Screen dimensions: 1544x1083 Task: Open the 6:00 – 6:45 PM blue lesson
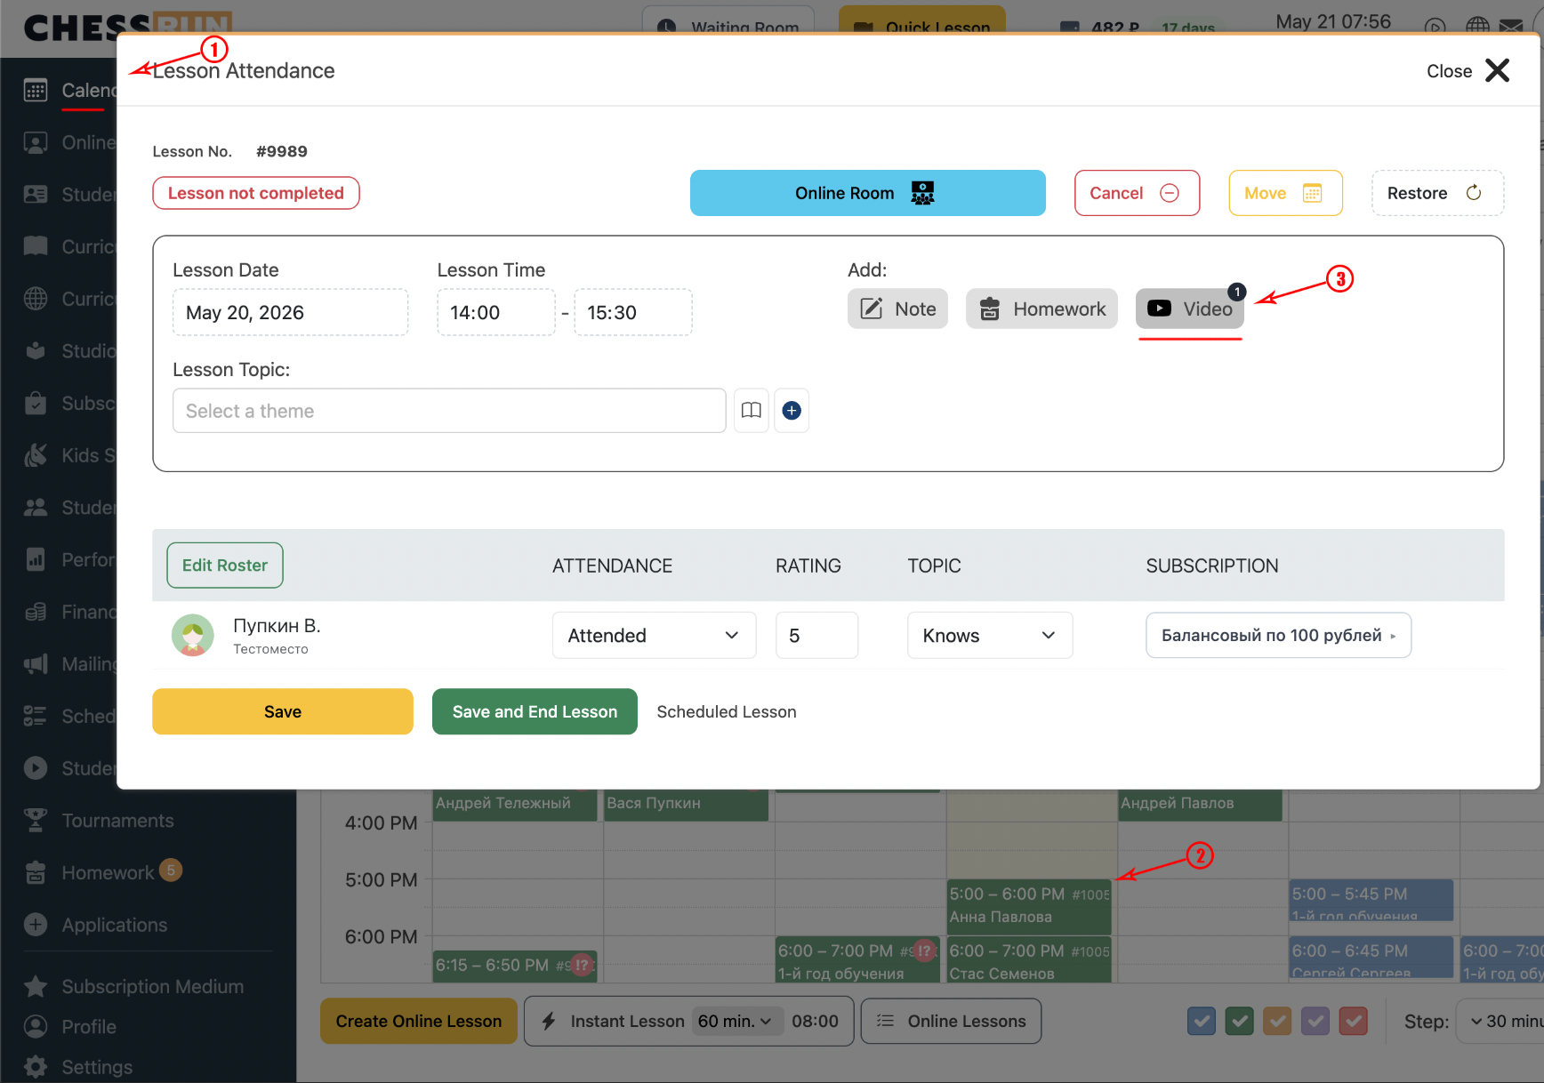(1371, 958)
